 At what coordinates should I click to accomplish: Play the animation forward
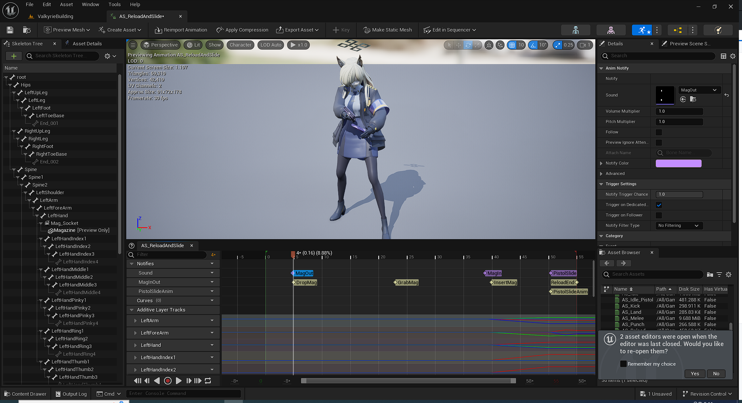click(x=179, y=381)
